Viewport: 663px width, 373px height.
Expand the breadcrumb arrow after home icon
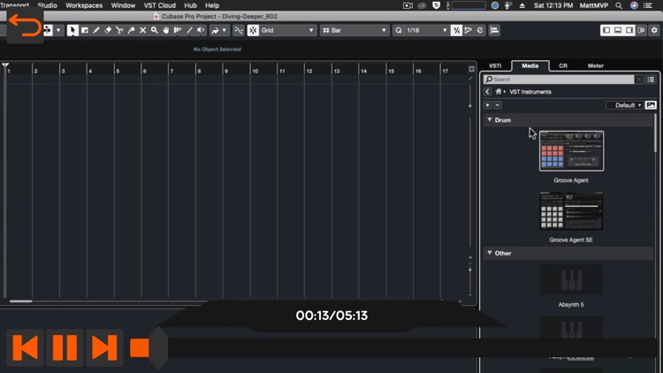coord(505,92)
